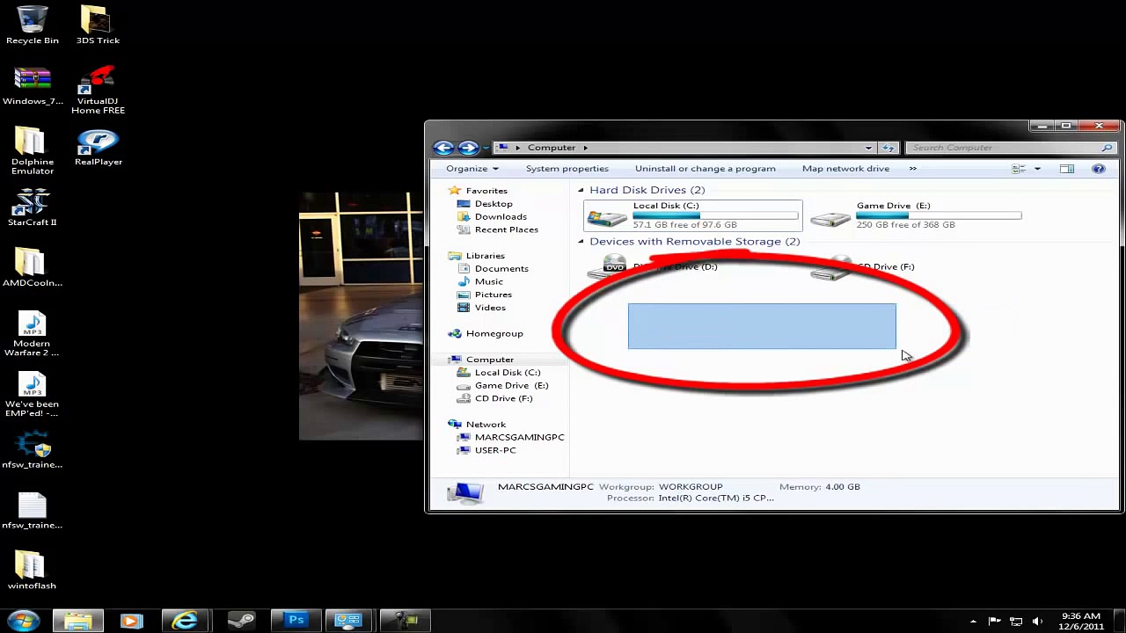Select Libraries in navigation pane
1126x633 pixels.
point(485,256)
